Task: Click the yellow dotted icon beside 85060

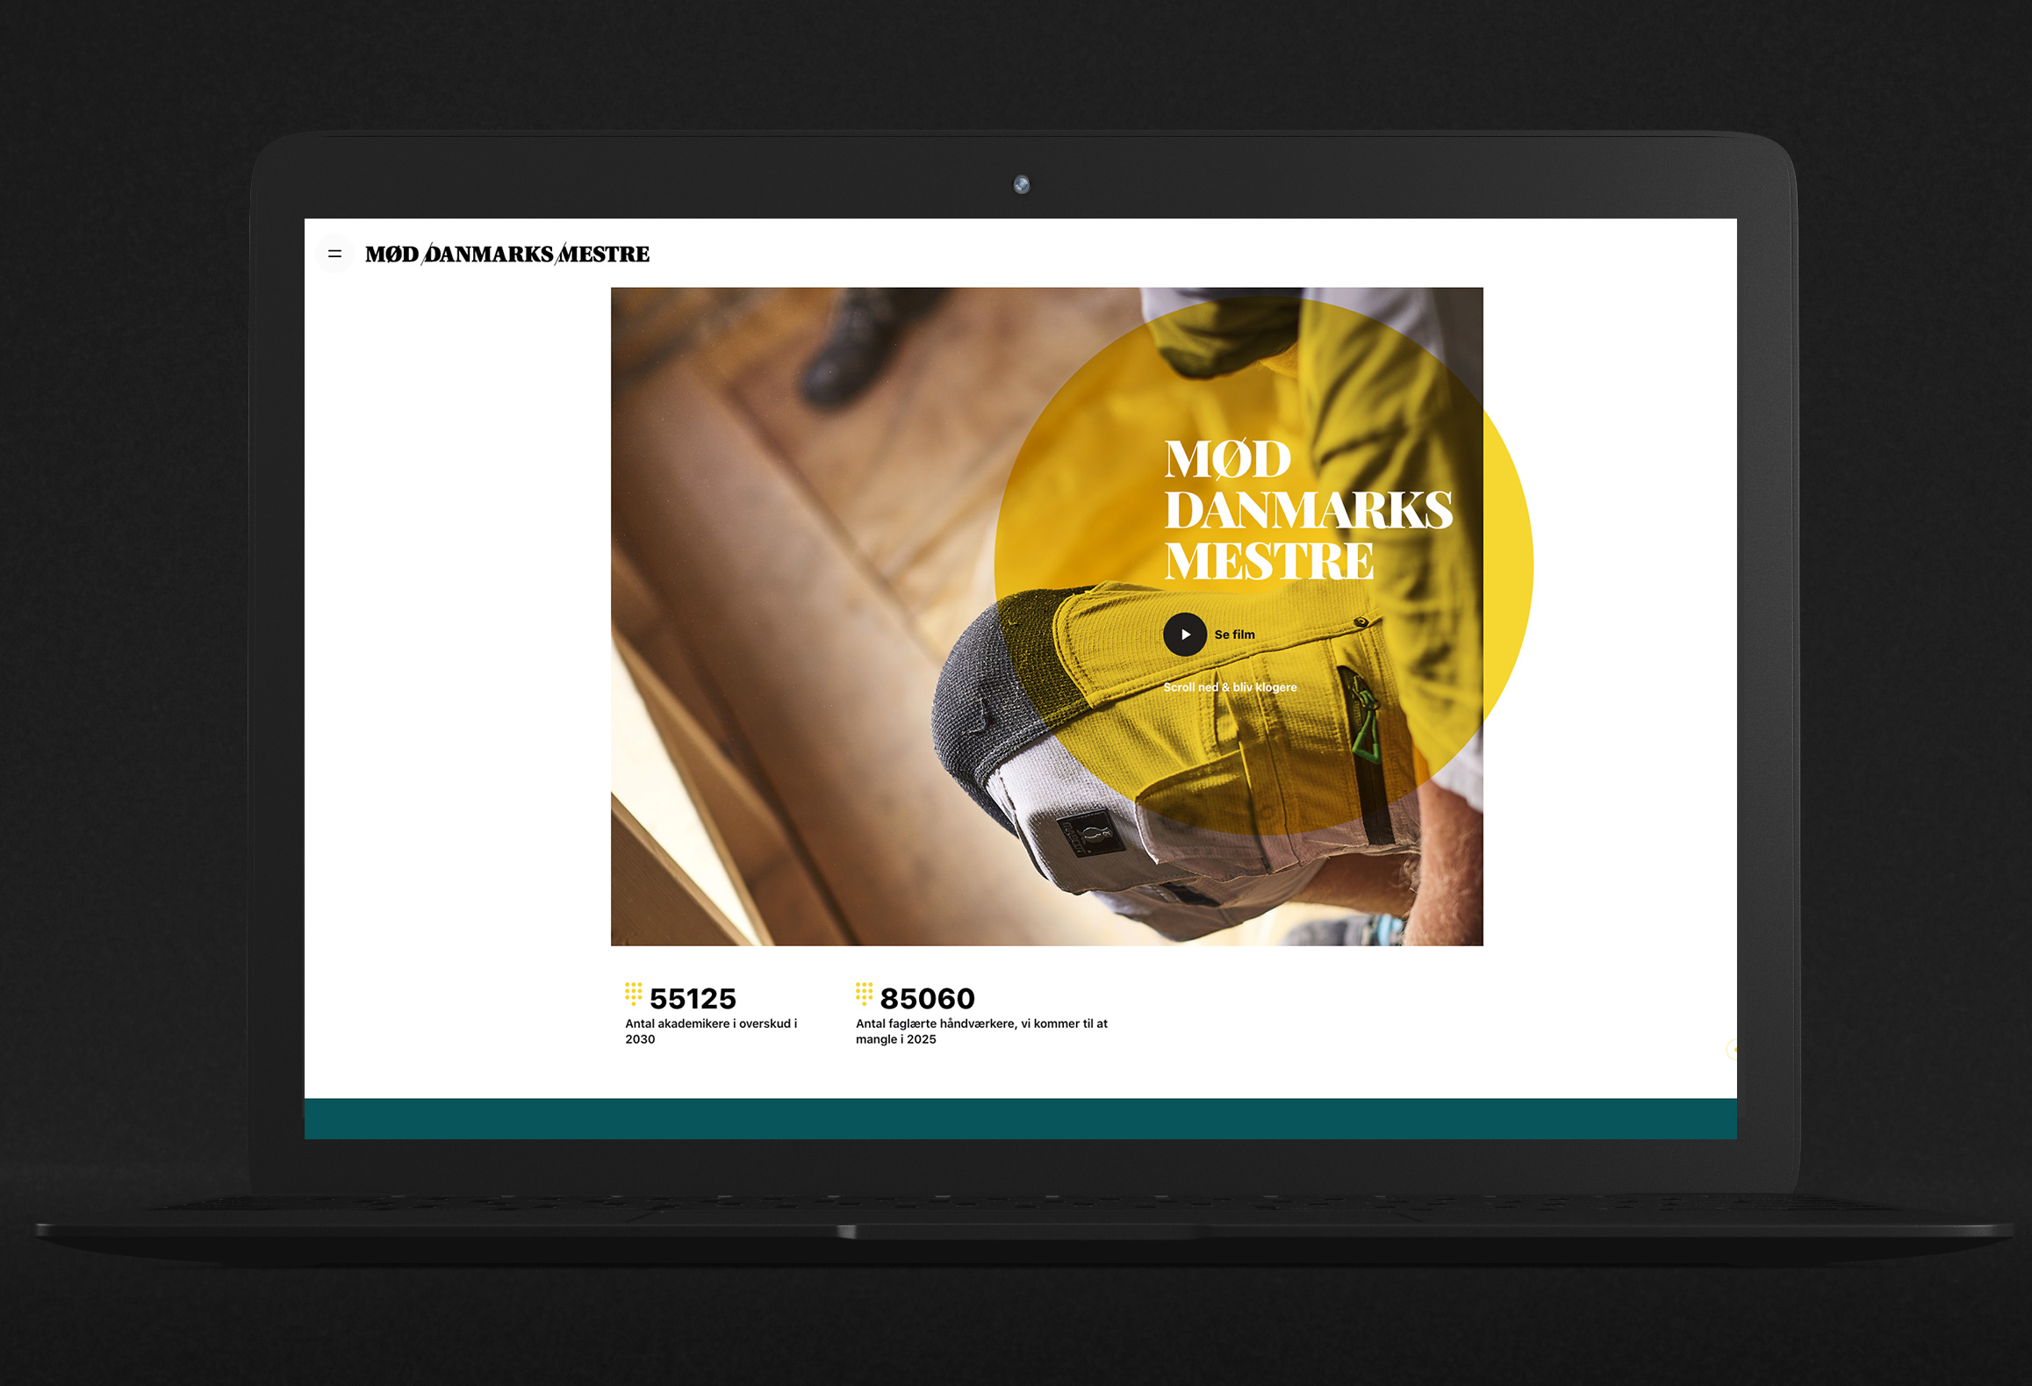Action: point(864,994)
